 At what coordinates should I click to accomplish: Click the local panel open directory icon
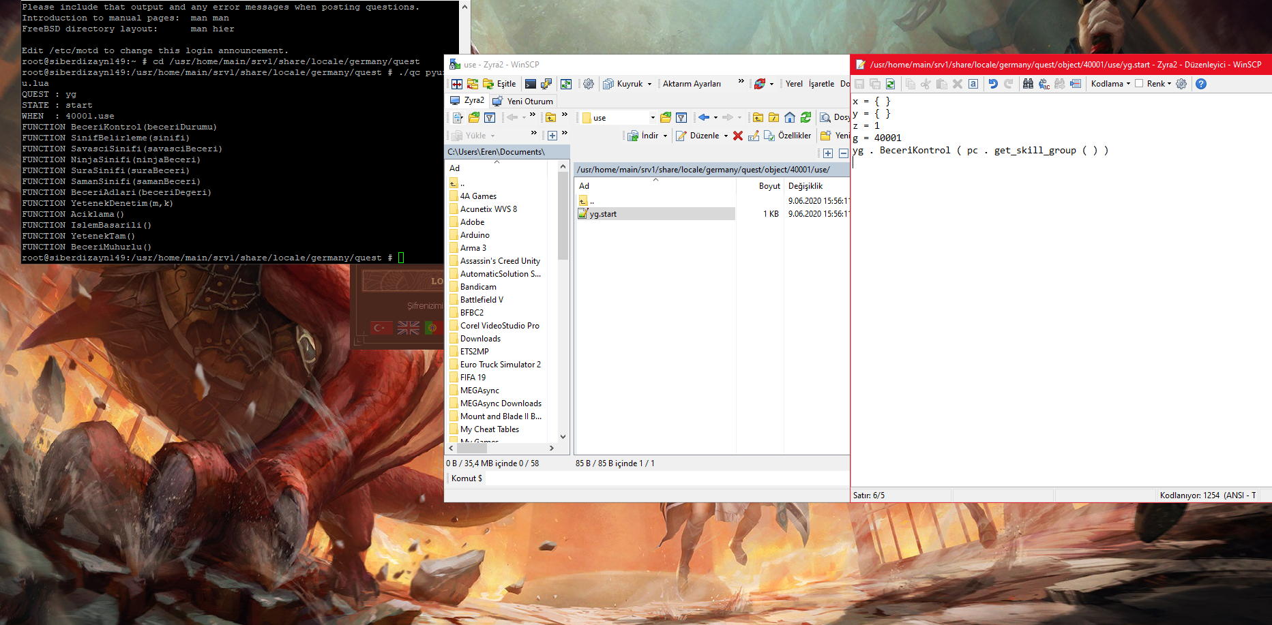coord(474,118)
